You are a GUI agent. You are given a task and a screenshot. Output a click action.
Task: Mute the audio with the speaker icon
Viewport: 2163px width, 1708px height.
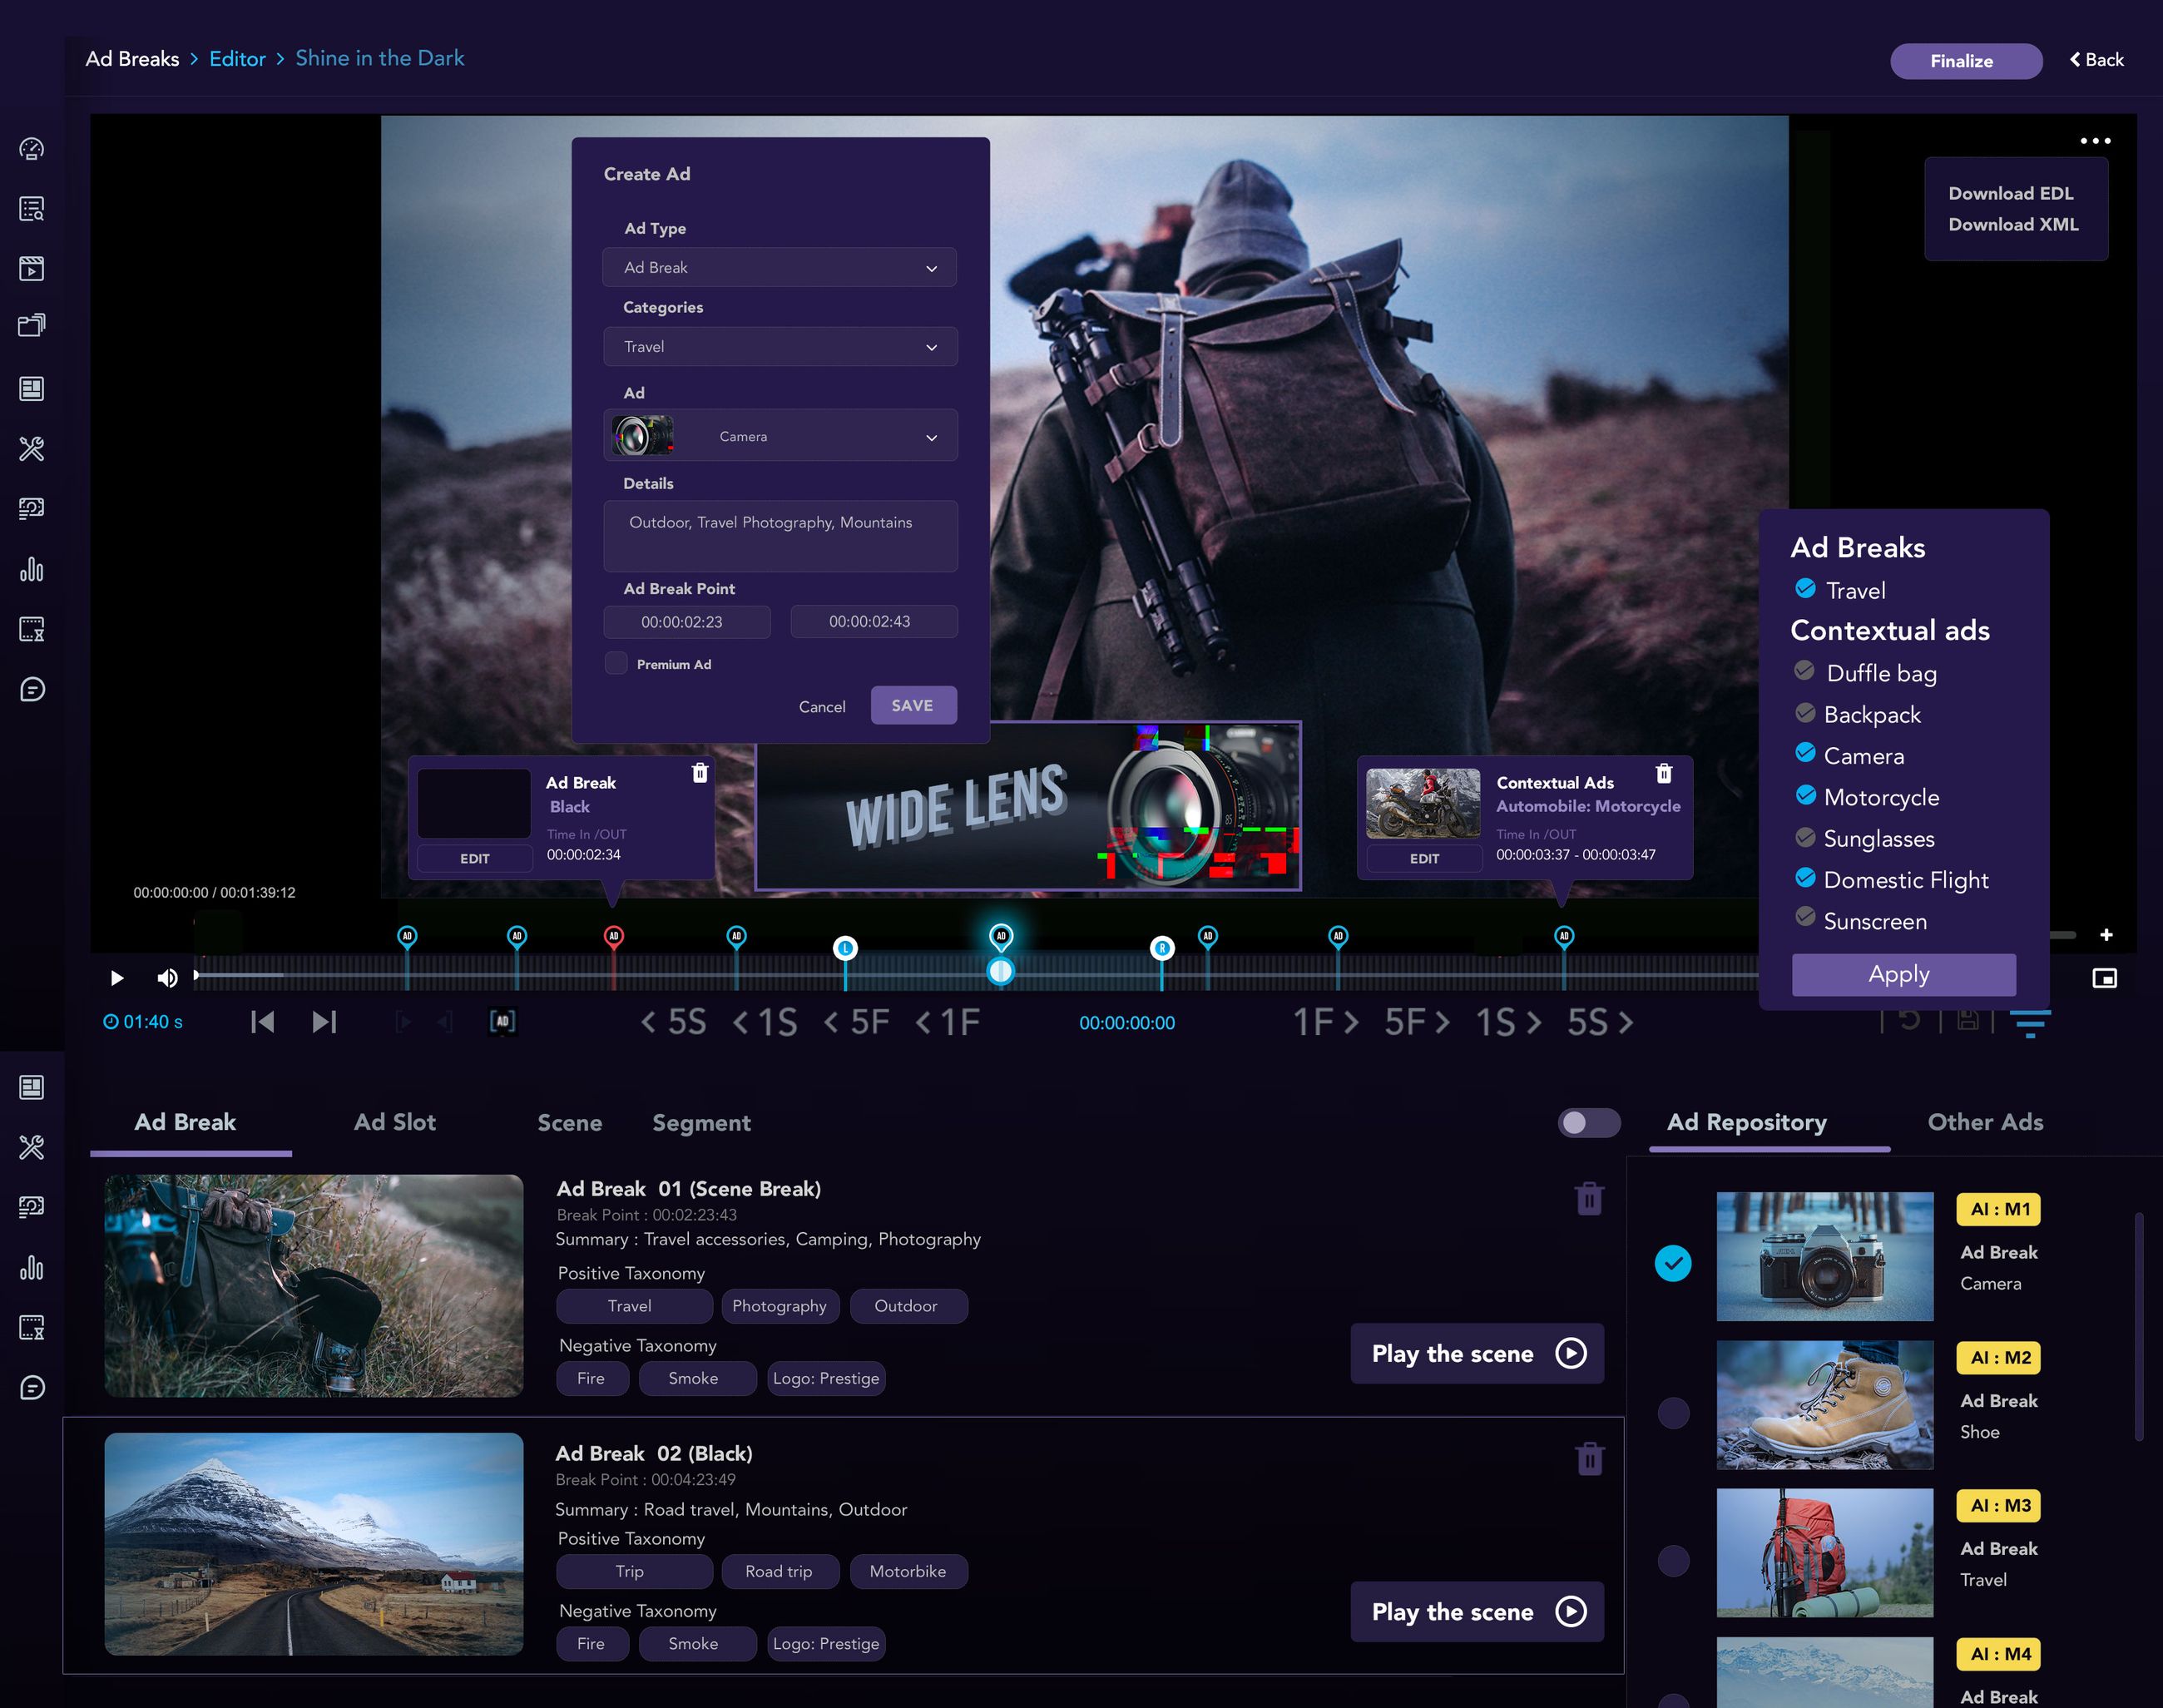coord(167,978)
